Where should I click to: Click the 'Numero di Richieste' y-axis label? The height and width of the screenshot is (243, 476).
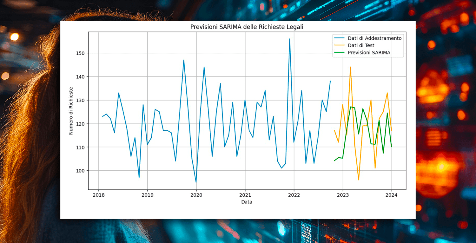pos(71,111)
